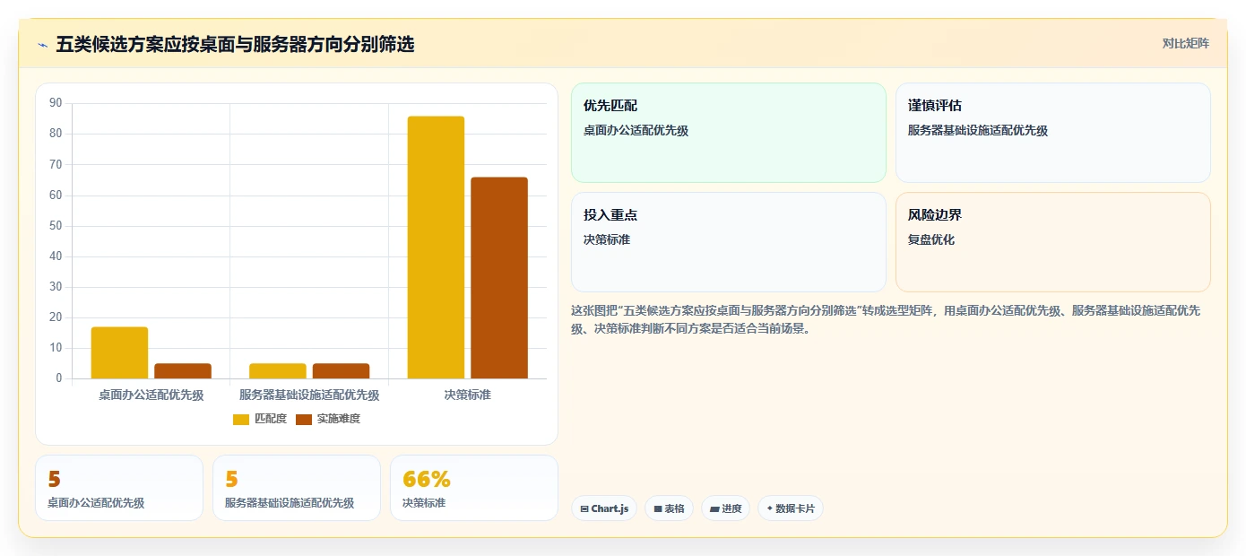
Task: Click the 表格 tag chip
Action: tap(670, 508)
